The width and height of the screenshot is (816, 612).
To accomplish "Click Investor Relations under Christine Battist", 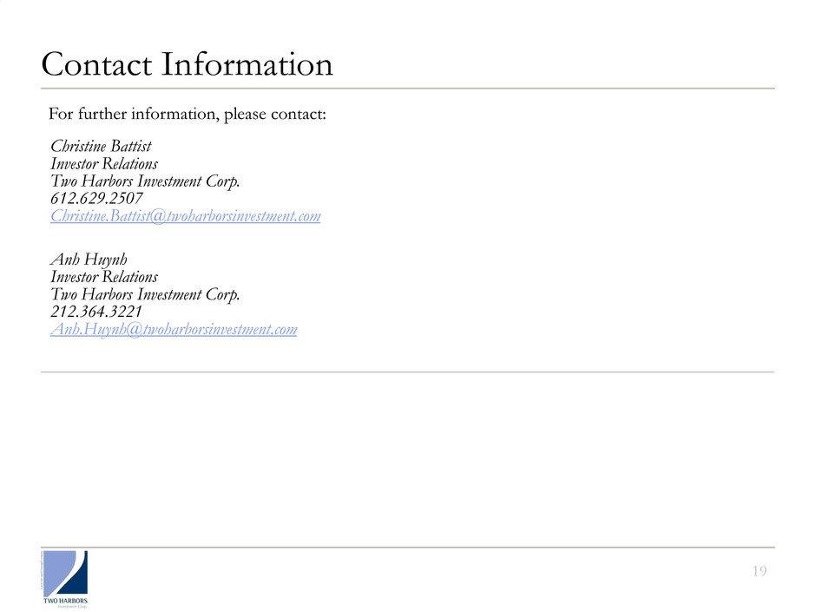I will [x=104, y=164].
